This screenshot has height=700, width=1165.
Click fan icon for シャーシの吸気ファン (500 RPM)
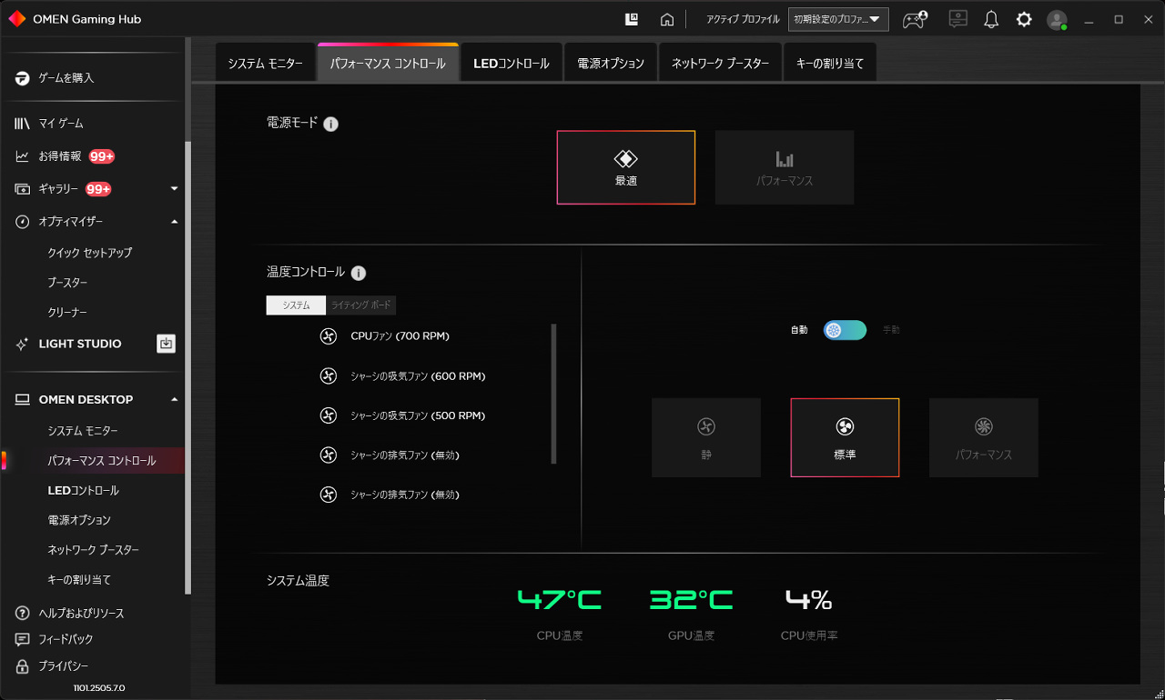[x=329, y=415]
